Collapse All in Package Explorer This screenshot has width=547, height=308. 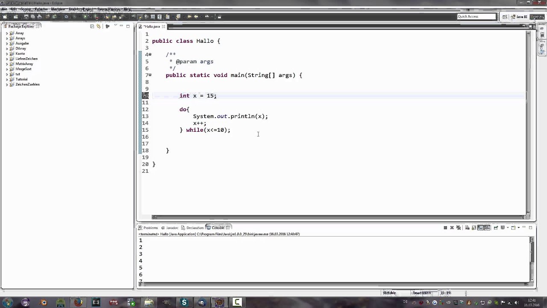[x=92, y=26]
